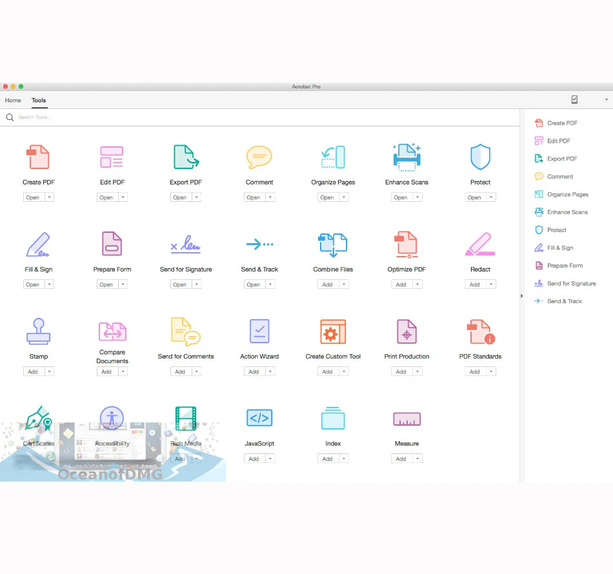Image resolution: width=613 pixels, height=574 pixels.
Task: Expand the Create PDF Open dropdown arrow
Action: click(49, 197)
